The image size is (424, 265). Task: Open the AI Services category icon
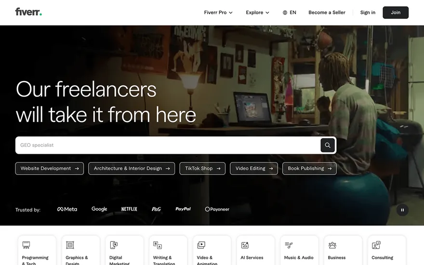coord(245,245)
